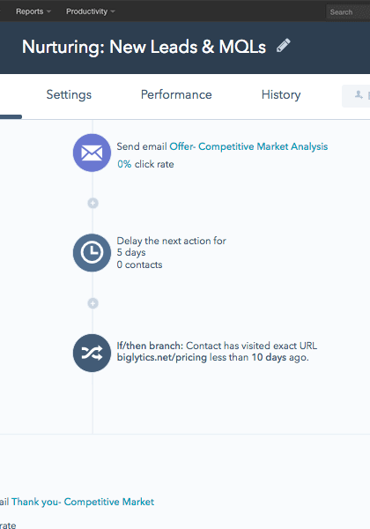This screenshot has width=370, height=529.
Task: Click into the Search field
Action: coord(348,12)
